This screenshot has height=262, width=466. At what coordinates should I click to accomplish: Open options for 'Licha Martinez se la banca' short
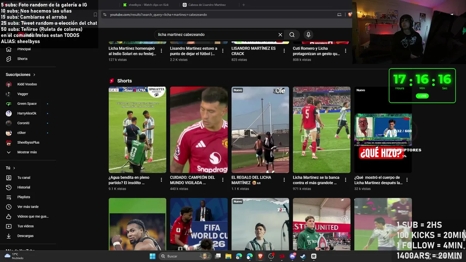345,180
